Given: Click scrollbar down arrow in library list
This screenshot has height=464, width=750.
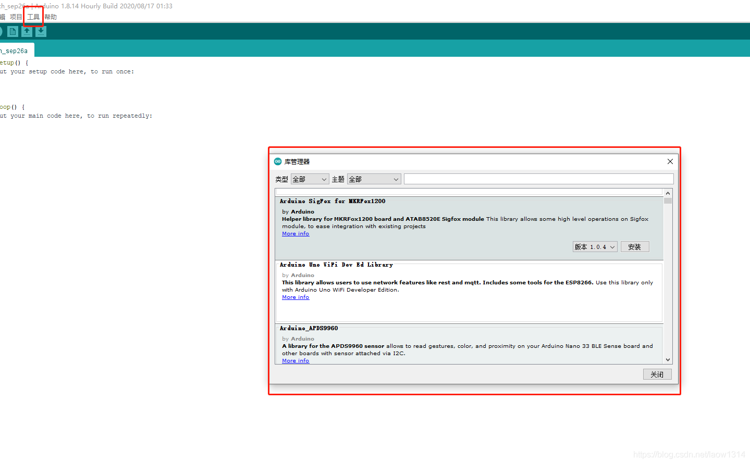Looking at the screenshot, I should 668,360.
